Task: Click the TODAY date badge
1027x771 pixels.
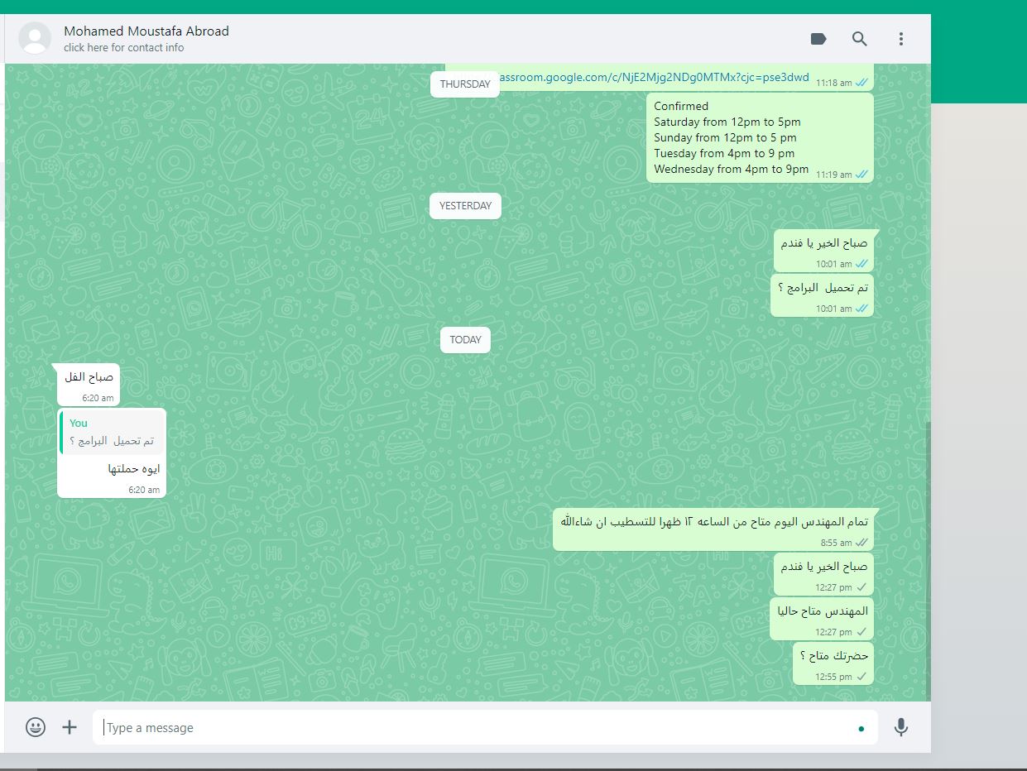Action: click(465, 340)
